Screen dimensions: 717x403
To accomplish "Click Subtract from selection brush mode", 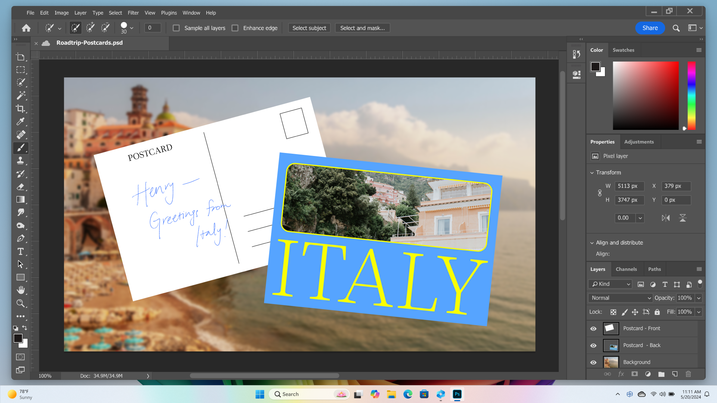I will pos(106,28).
